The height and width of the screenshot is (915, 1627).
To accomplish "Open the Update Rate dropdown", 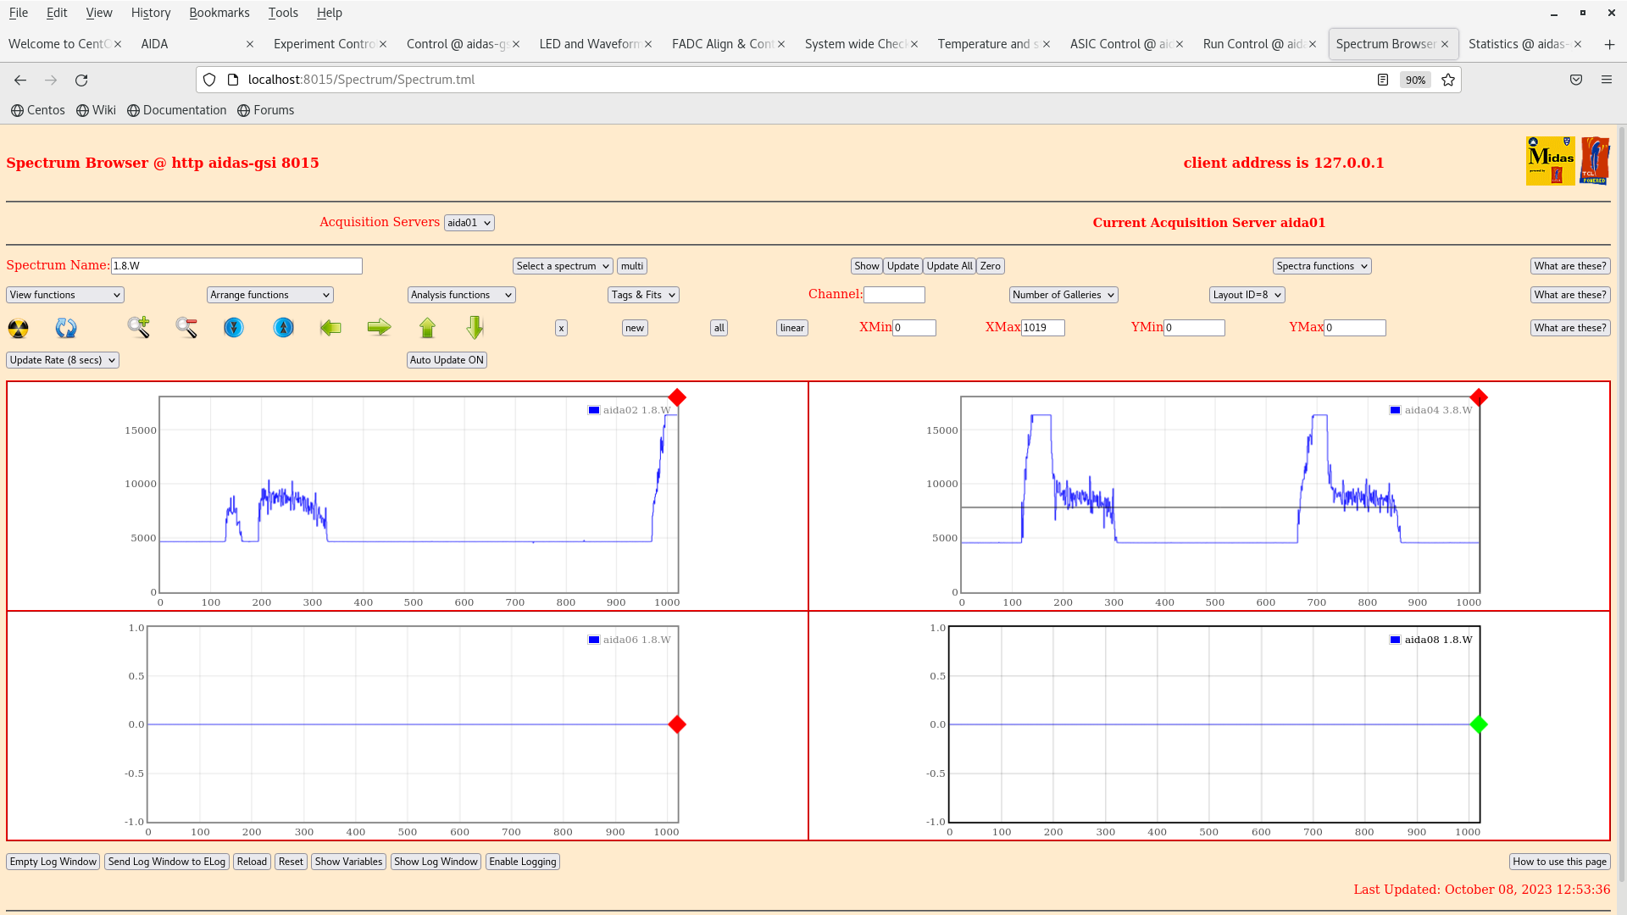I will tap(63, 360).
